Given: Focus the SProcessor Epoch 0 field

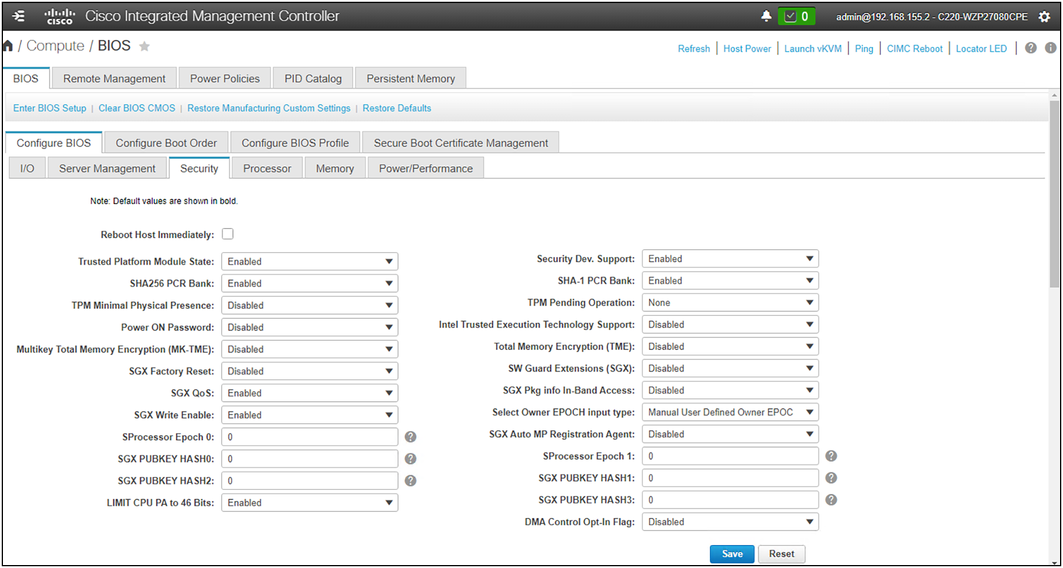Looking at the screenshot, I should tap(310, 437).
